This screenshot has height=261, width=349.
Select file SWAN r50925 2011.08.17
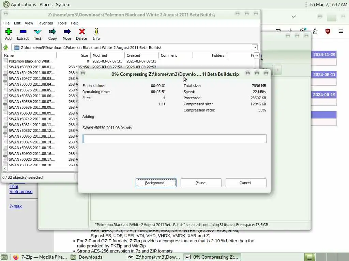pyautogui.click(x=32, y=159)
